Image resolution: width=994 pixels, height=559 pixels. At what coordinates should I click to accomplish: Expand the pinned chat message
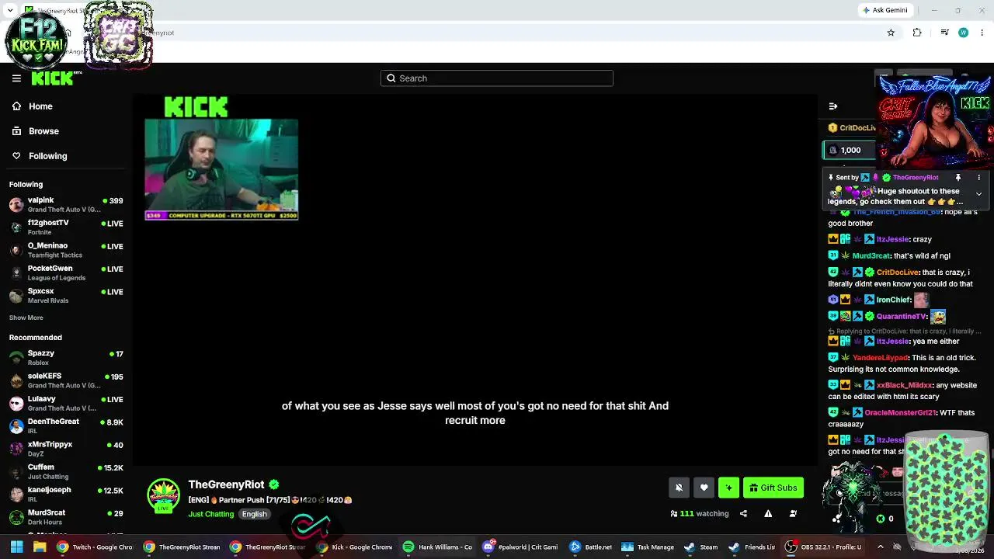(978, 194)
